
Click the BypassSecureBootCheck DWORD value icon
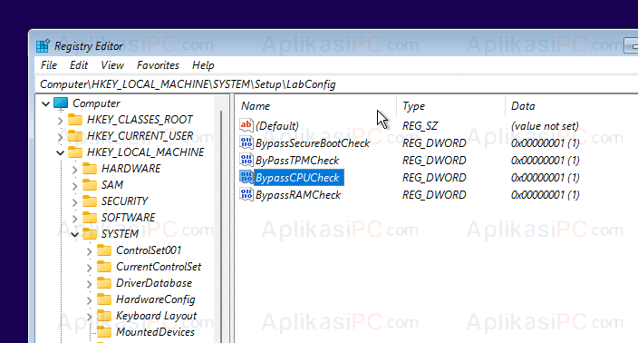click(246, 142)
